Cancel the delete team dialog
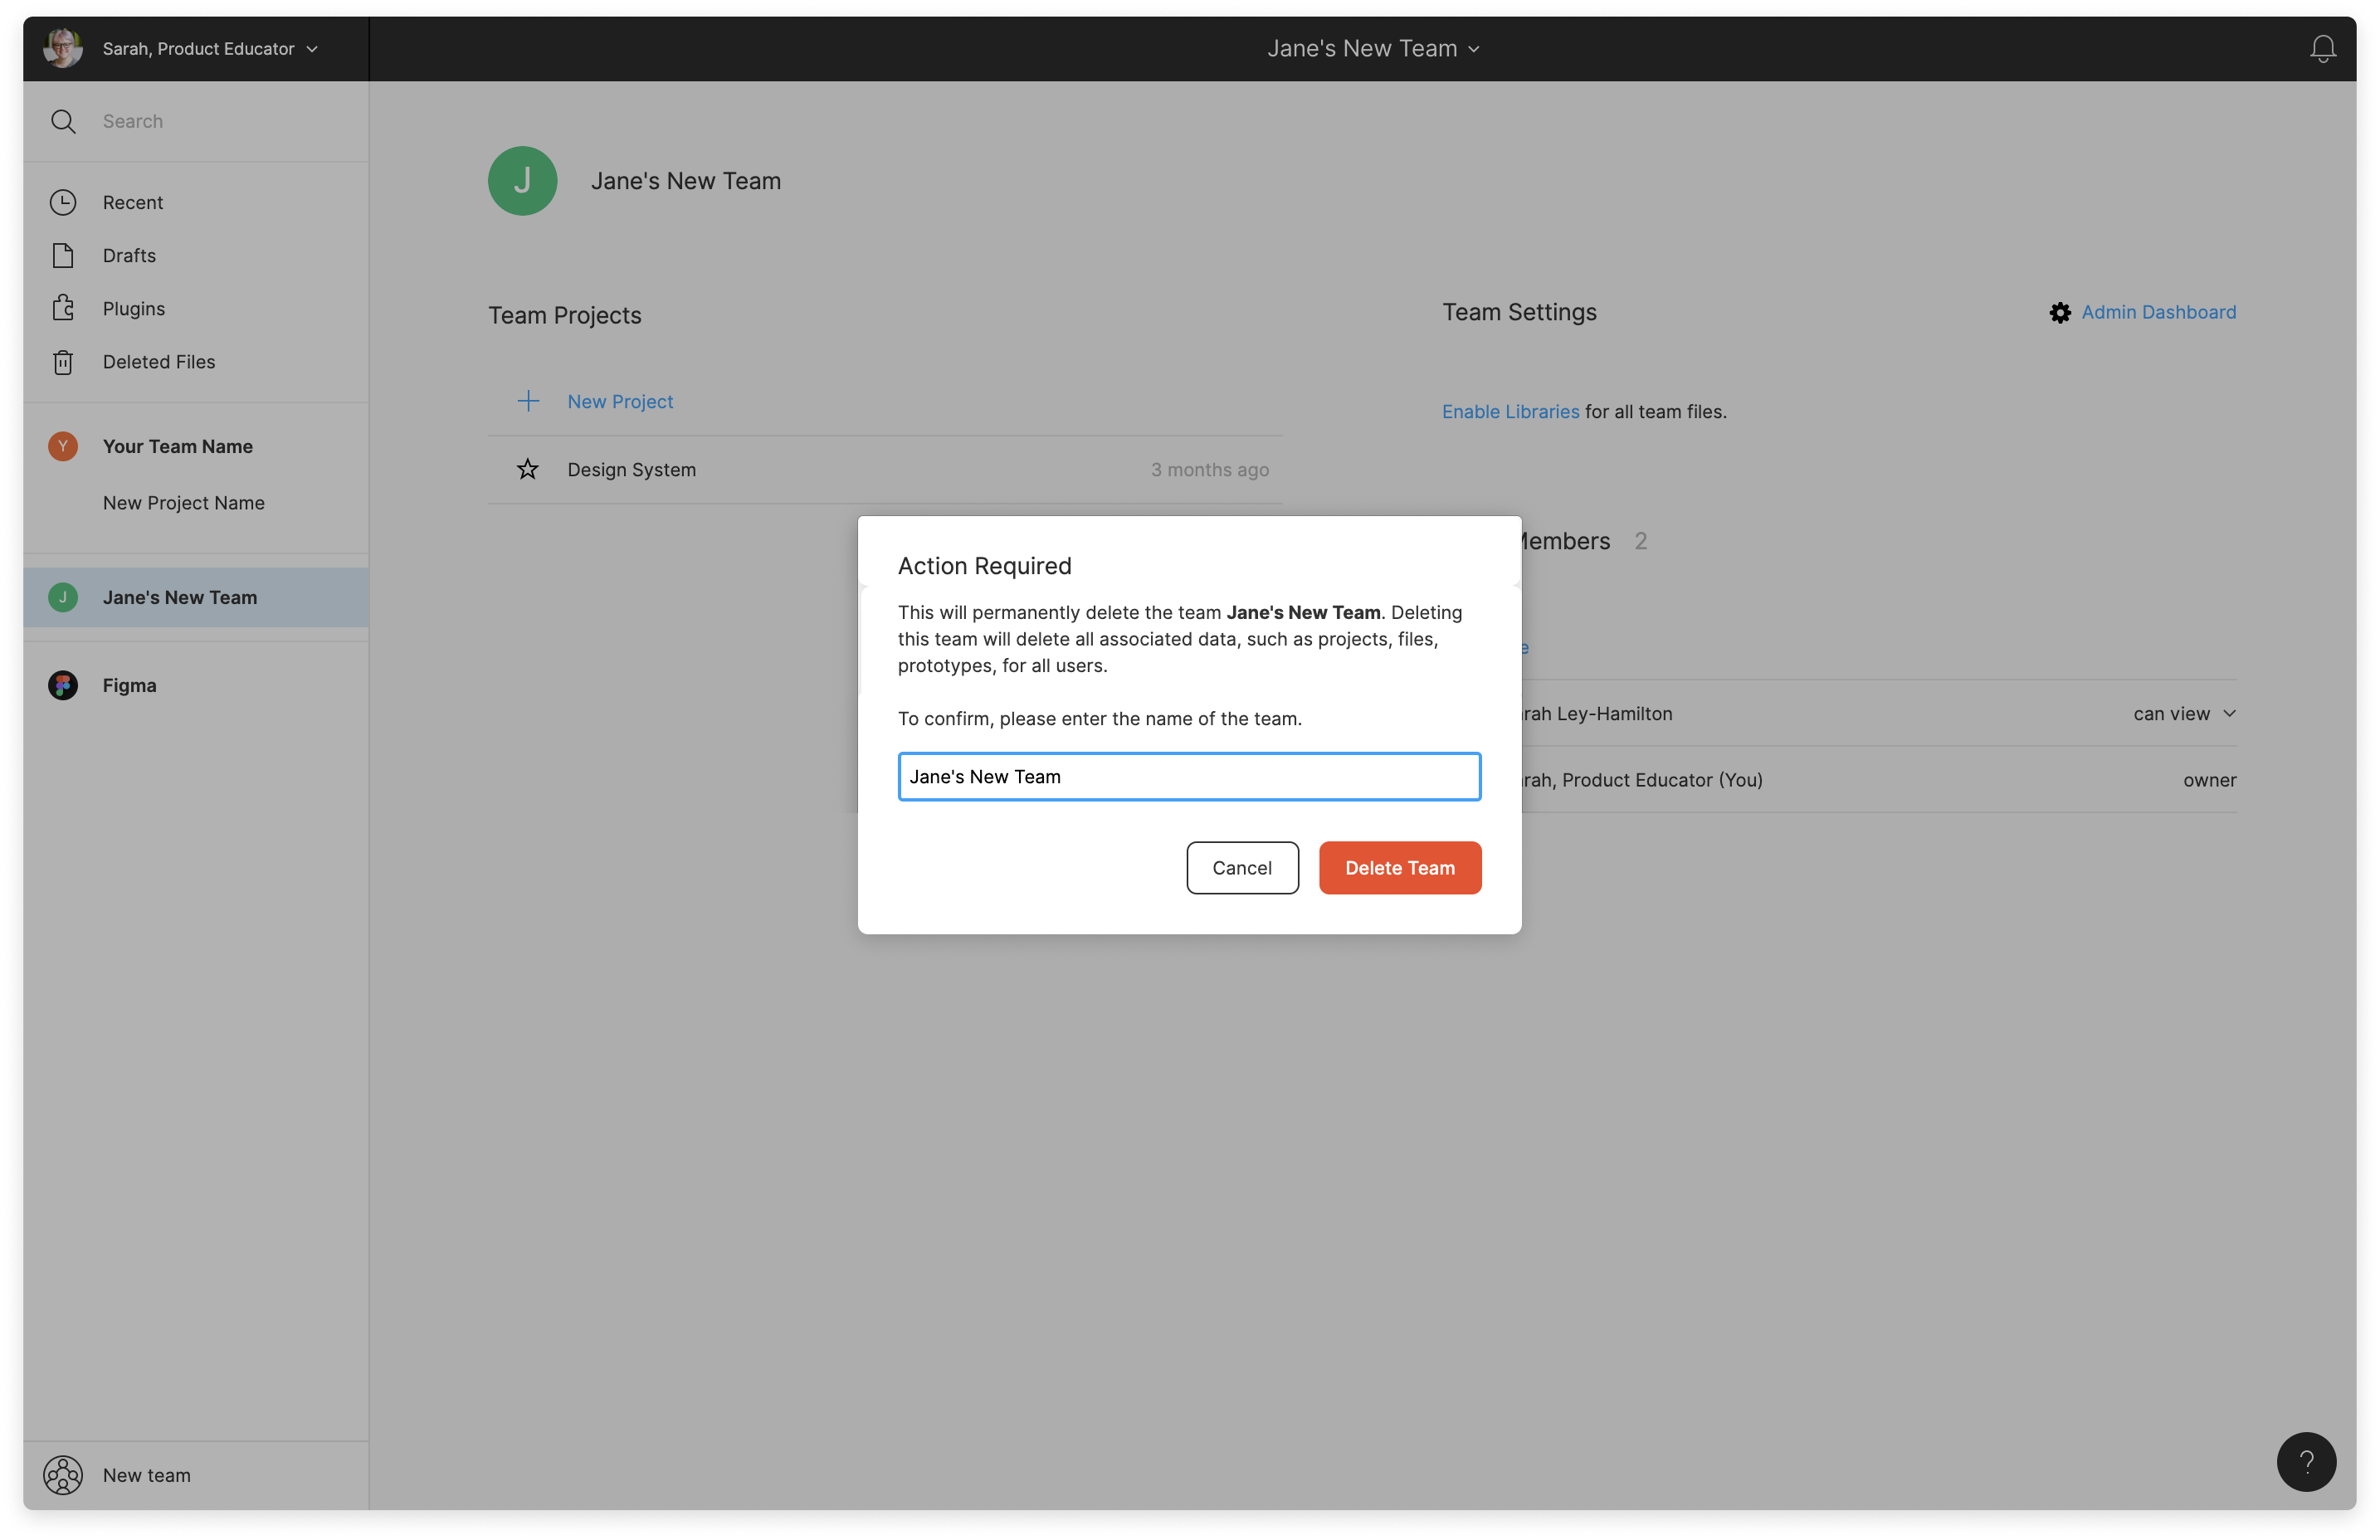This screenshot has height=1540, width=2380. click(x=1242, y=867)
